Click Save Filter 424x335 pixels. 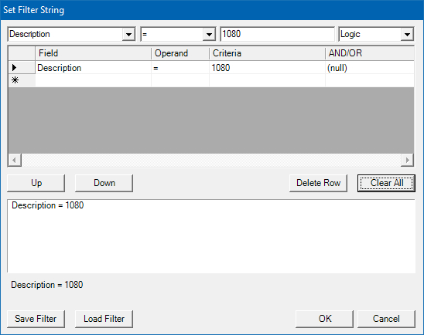coord(36,319)
